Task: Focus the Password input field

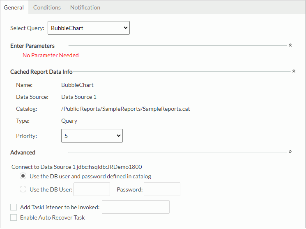Action: [162, 189]
